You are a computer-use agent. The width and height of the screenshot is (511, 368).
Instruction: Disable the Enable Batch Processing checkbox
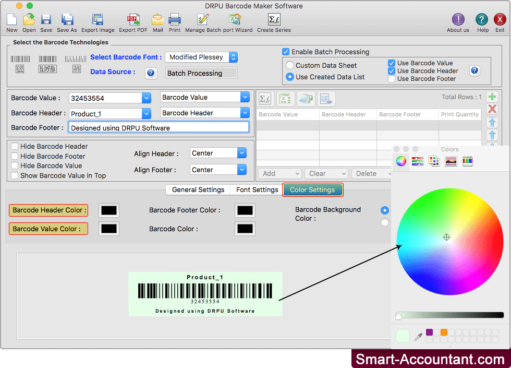pos(286,52)
